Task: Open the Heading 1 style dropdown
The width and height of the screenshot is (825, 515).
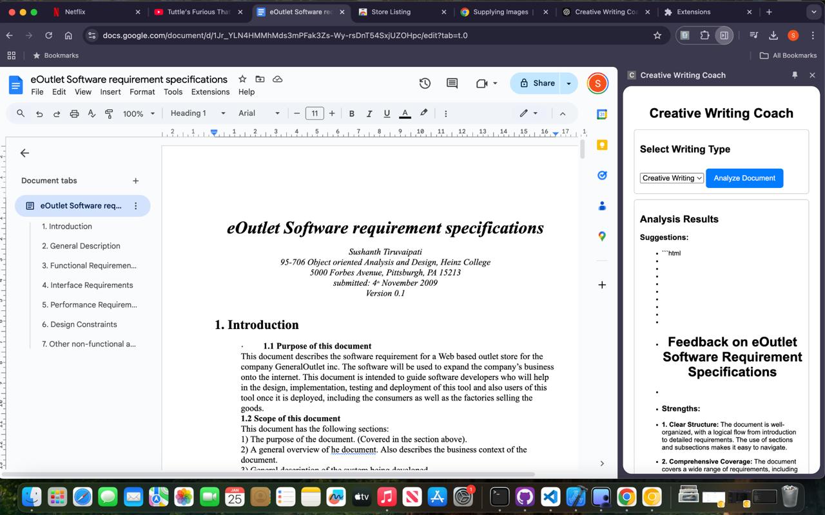Action: point(198,113)
